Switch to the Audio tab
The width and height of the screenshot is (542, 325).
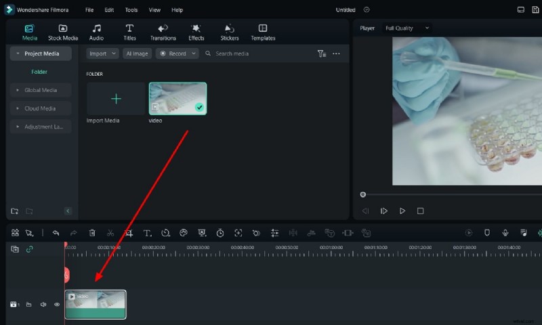click(x=96, y=32)
